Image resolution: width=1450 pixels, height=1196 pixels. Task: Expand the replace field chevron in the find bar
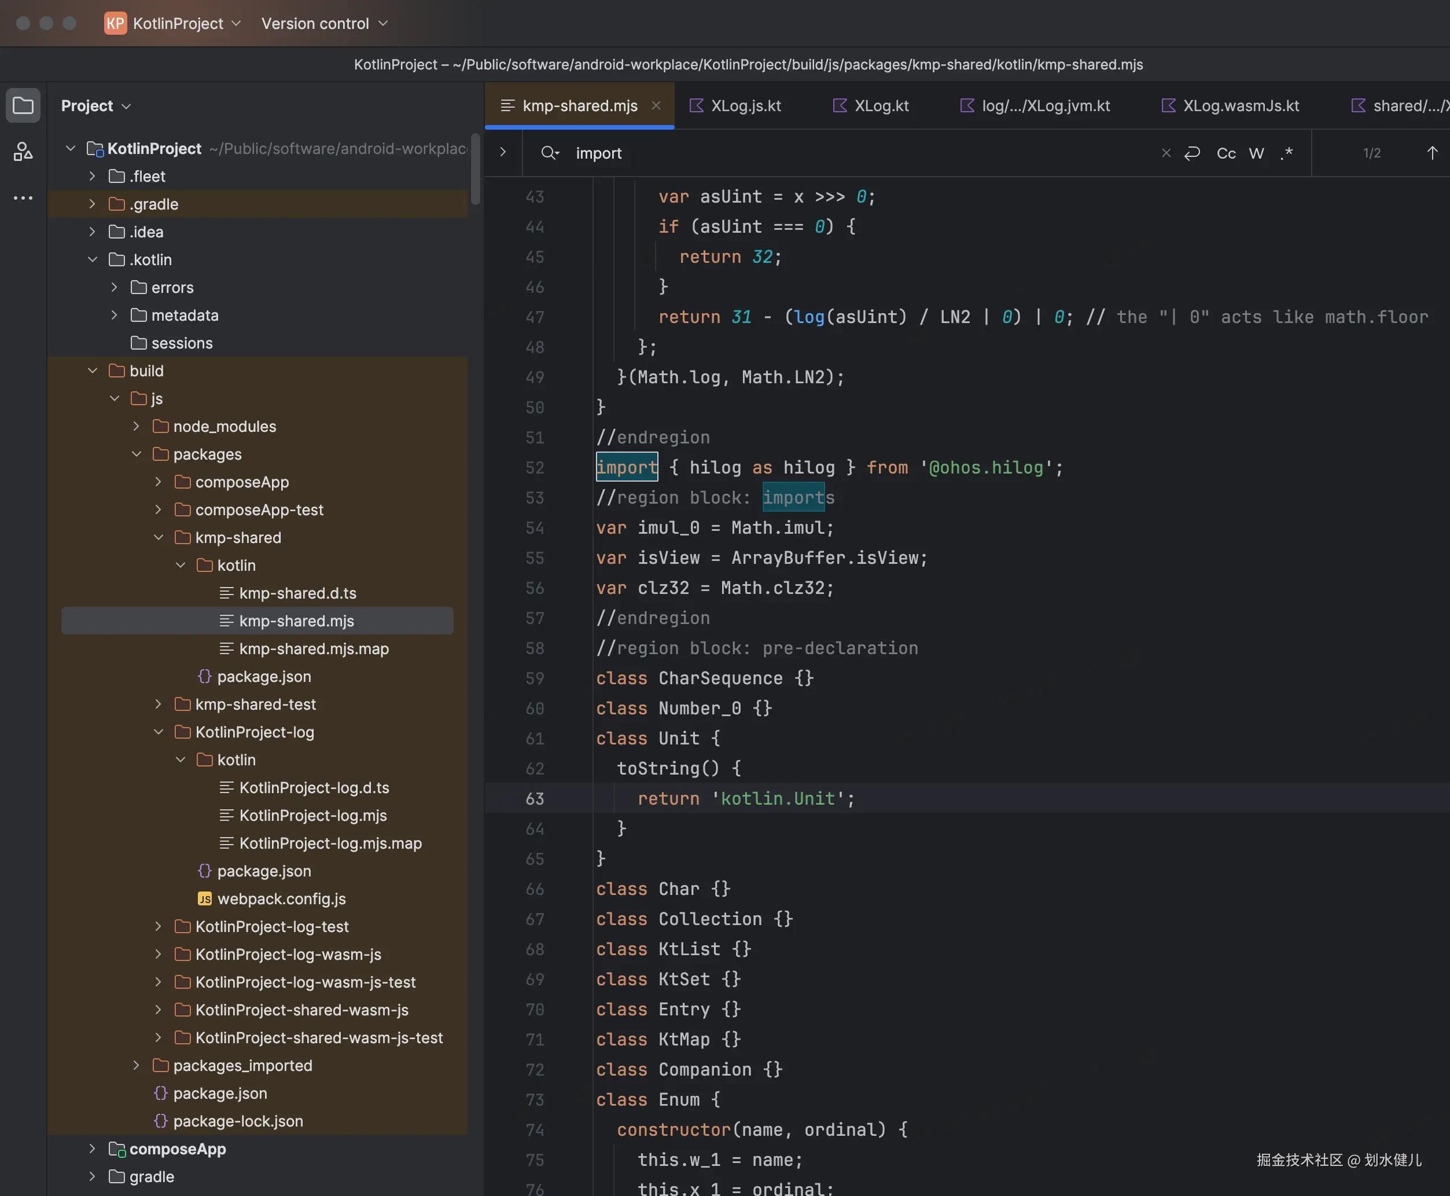tap(503, 152)
